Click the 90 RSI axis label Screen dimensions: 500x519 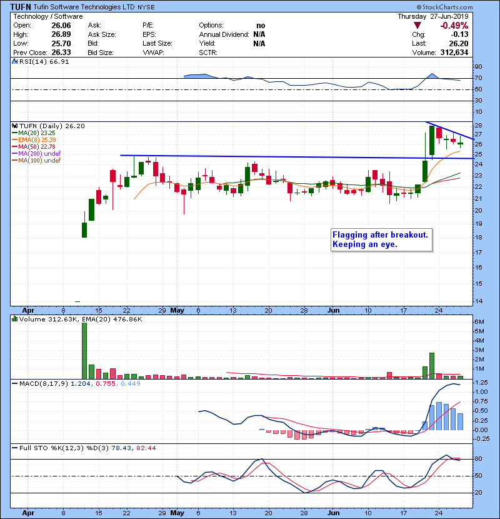(479, 66)
